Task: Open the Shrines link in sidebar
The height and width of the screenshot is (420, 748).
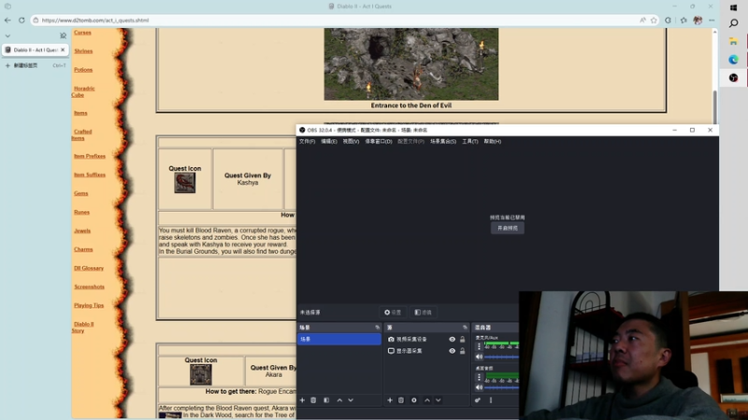Action: pyautogui.click(x=83, y=51)
